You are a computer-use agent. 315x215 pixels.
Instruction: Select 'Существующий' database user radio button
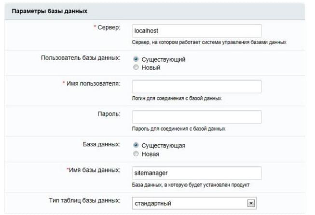pyautogui.click(x=136, y=59)
